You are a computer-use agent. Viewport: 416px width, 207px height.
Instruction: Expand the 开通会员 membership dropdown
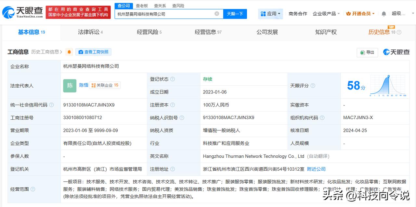click(360, 14)
